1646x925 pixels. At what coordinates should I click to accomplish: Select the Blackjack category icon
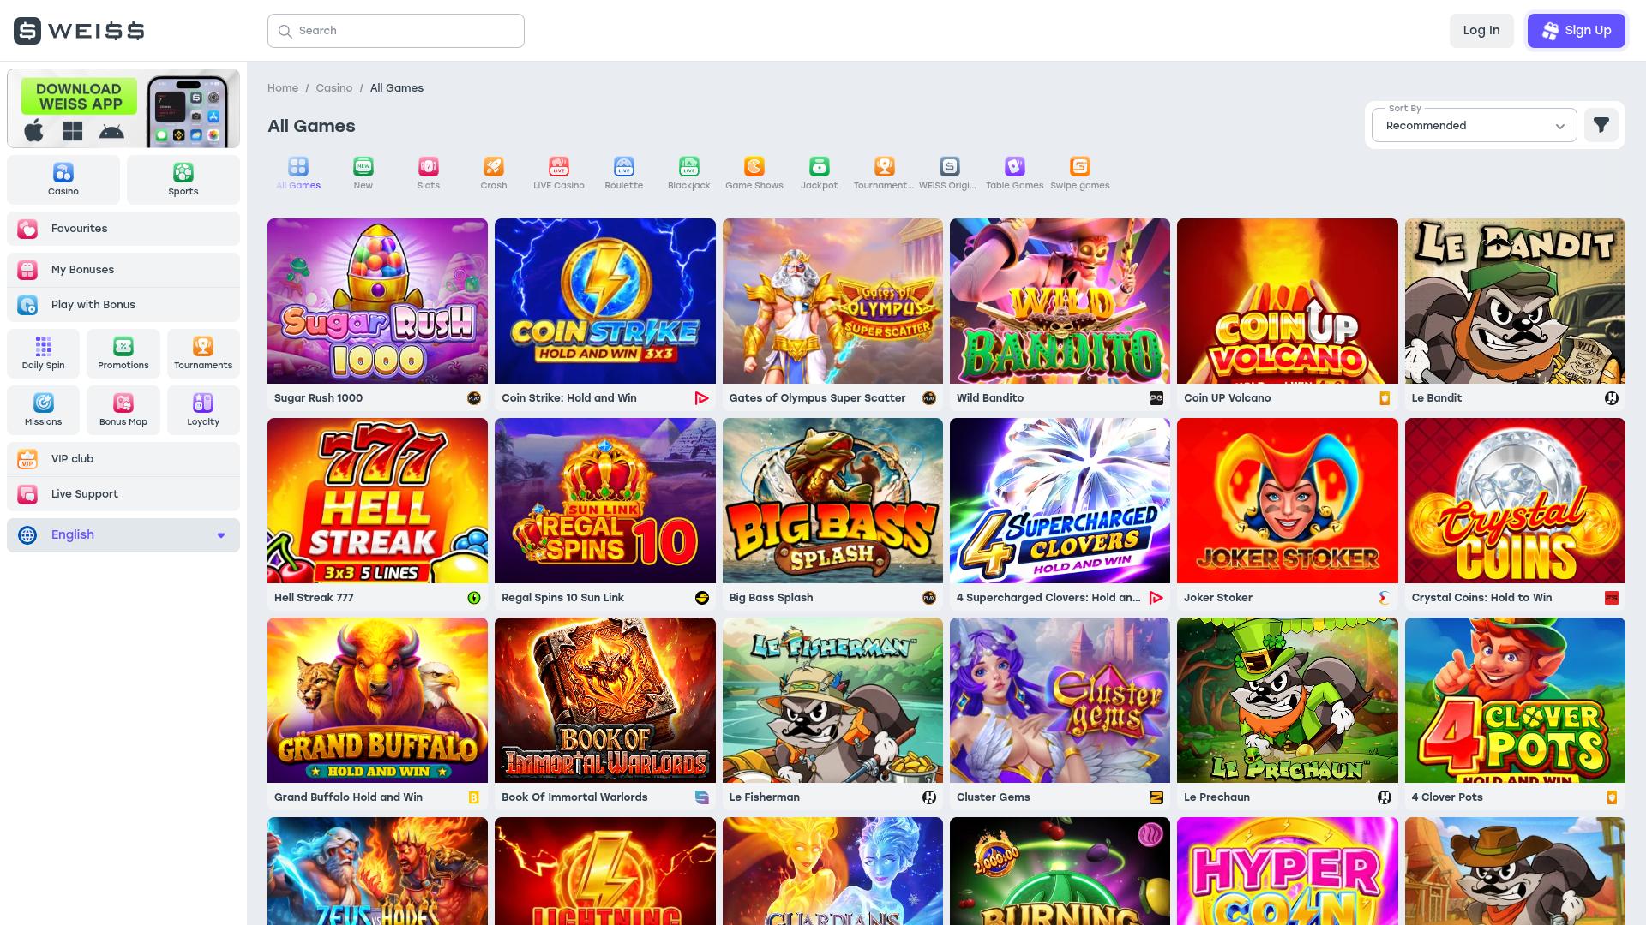(x=689, y=166)
